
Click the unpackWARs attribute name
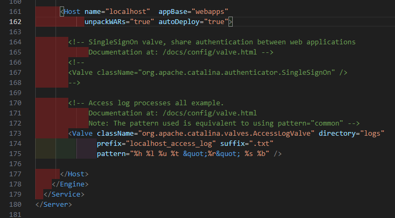tap(105, 22)
